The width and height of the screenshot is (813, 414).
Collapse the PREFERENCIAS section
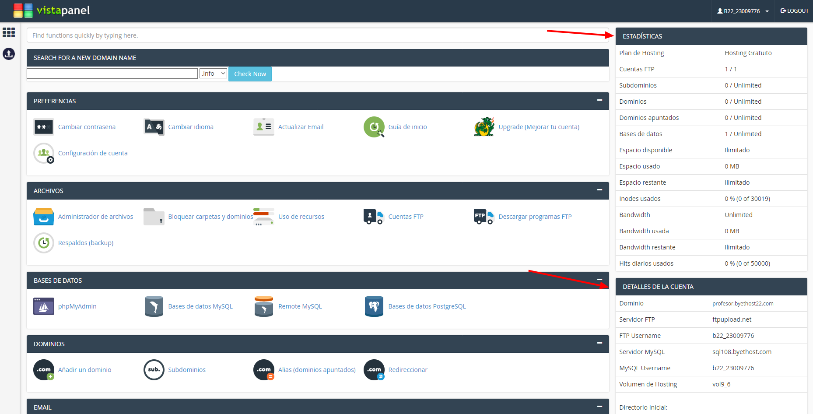tap(599, 100)
